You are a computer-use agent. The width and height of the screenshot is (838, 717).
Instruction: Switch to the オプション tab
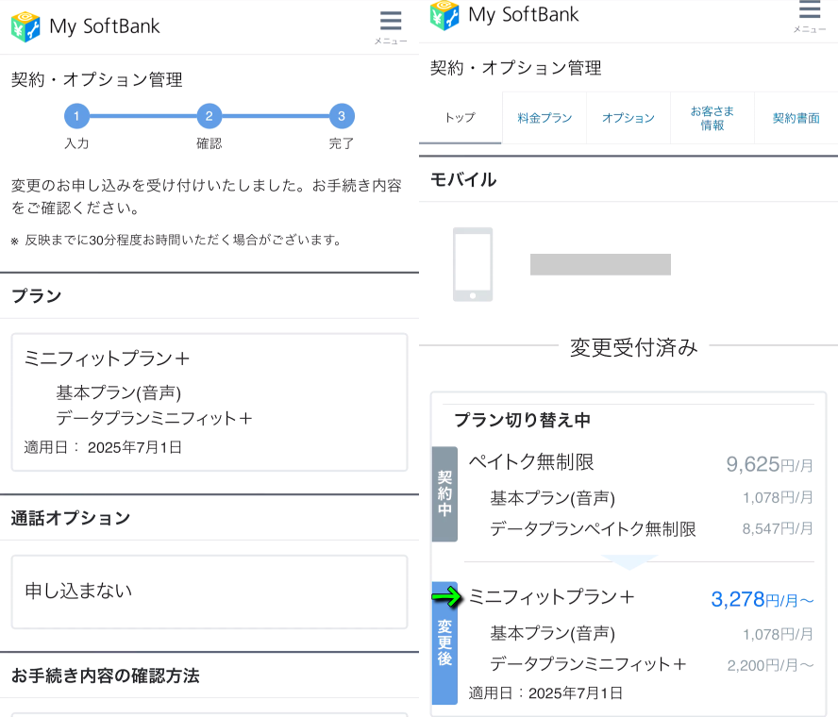[628, 118]
